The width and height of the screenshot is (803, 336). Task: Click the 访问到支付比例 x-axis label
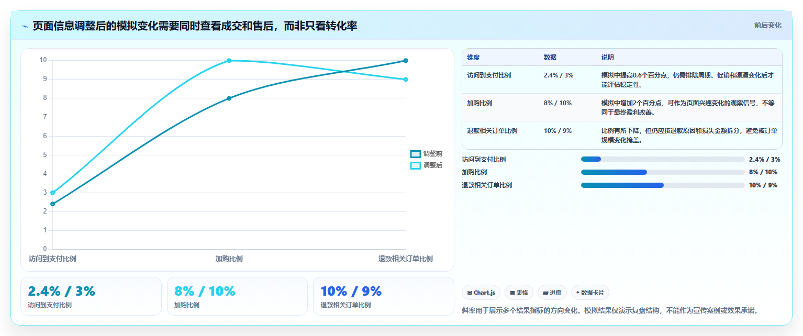52,259
